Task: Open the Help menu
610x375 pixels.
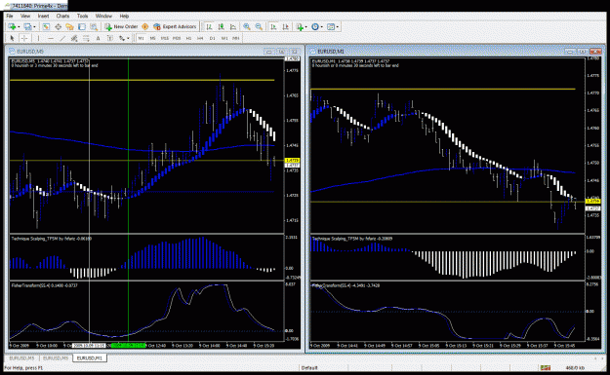Action: [x=124, y=16]
